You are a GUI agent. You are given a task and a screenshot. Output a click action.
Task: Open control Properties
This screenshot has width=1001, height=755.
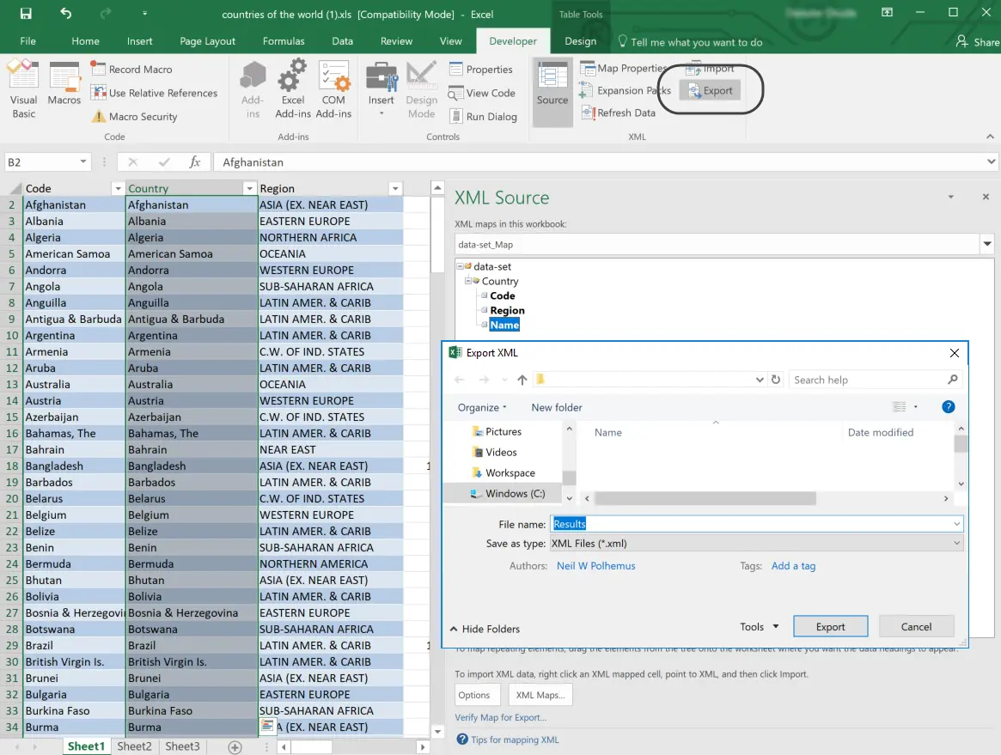coord(481,69)
